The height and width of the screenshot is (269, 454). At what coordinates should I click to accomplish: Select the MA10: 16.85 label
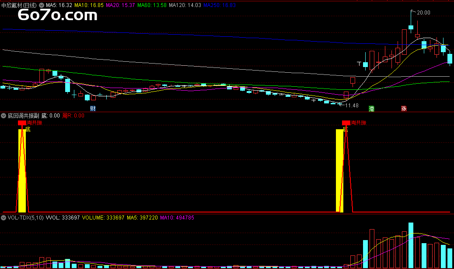(89, 5)
